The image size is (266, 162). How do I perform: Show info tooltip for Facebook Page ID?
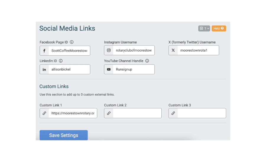pyautogui.click(x=72, y=42)
